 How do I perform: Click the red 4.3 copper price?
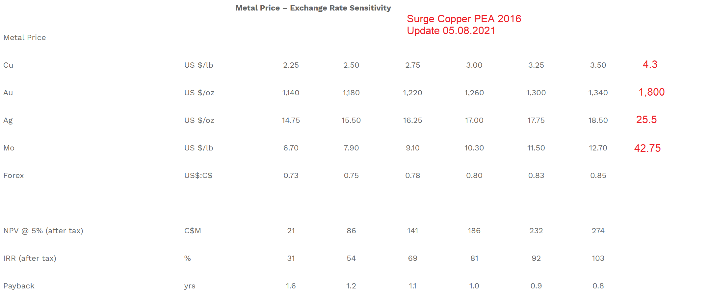[650, 64]
